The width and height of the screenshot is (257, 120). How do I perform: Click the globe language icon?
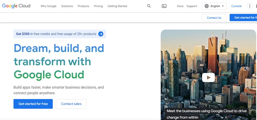207,6
